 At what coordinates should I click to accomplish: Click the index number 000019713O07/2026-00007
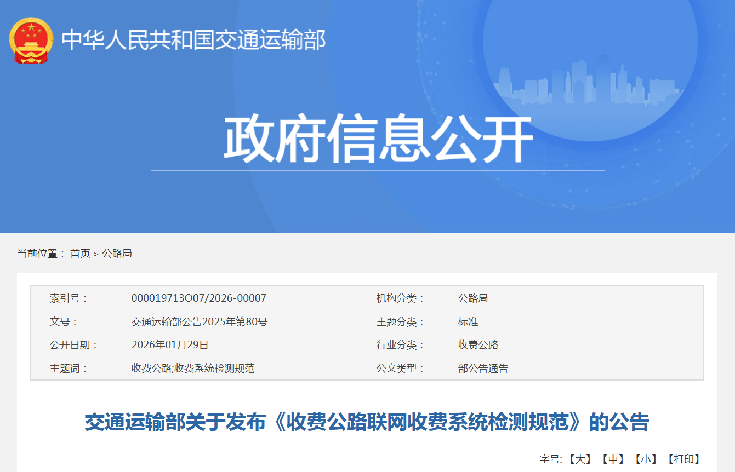(198, 298)
